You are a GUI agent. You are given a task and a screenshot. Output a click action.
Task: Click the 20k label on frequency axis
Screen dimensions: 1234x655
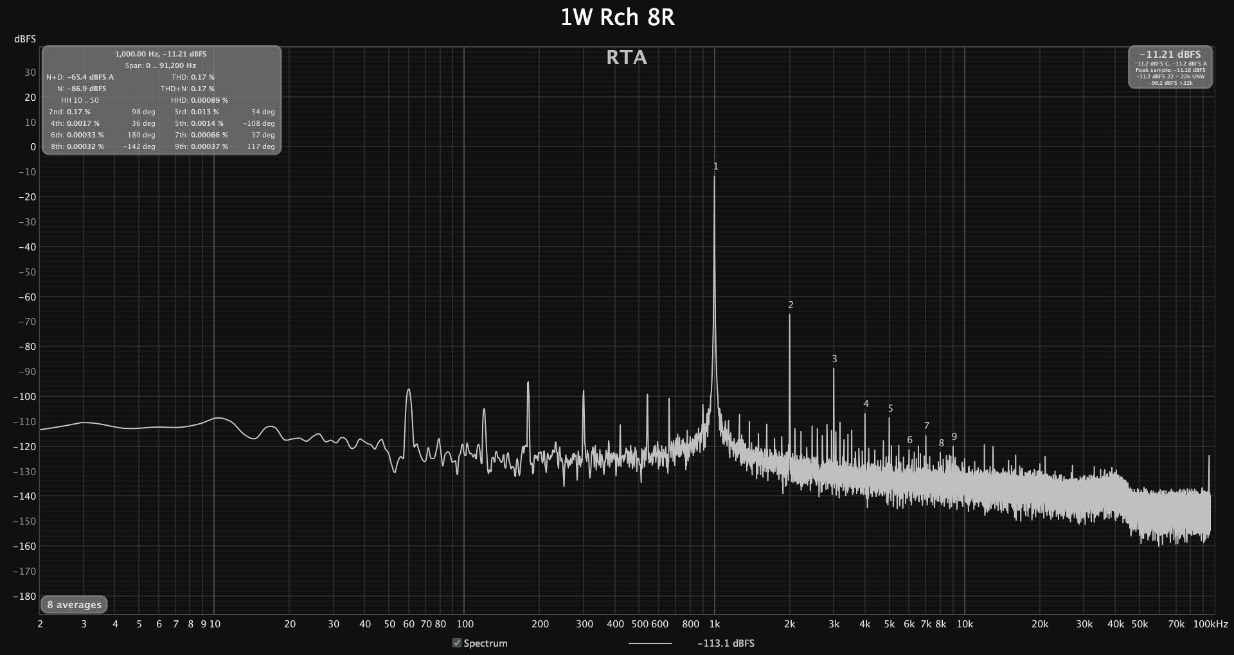(x=1040, y=624)
